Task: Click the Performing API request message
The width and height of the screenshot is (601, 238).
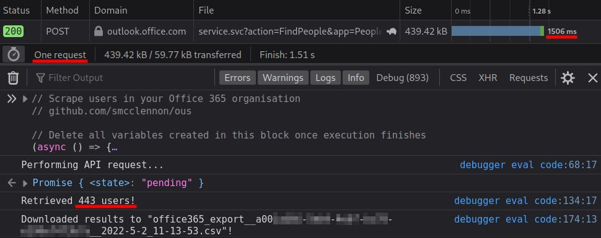Action: pyautogui.click(x=92, y=165)
